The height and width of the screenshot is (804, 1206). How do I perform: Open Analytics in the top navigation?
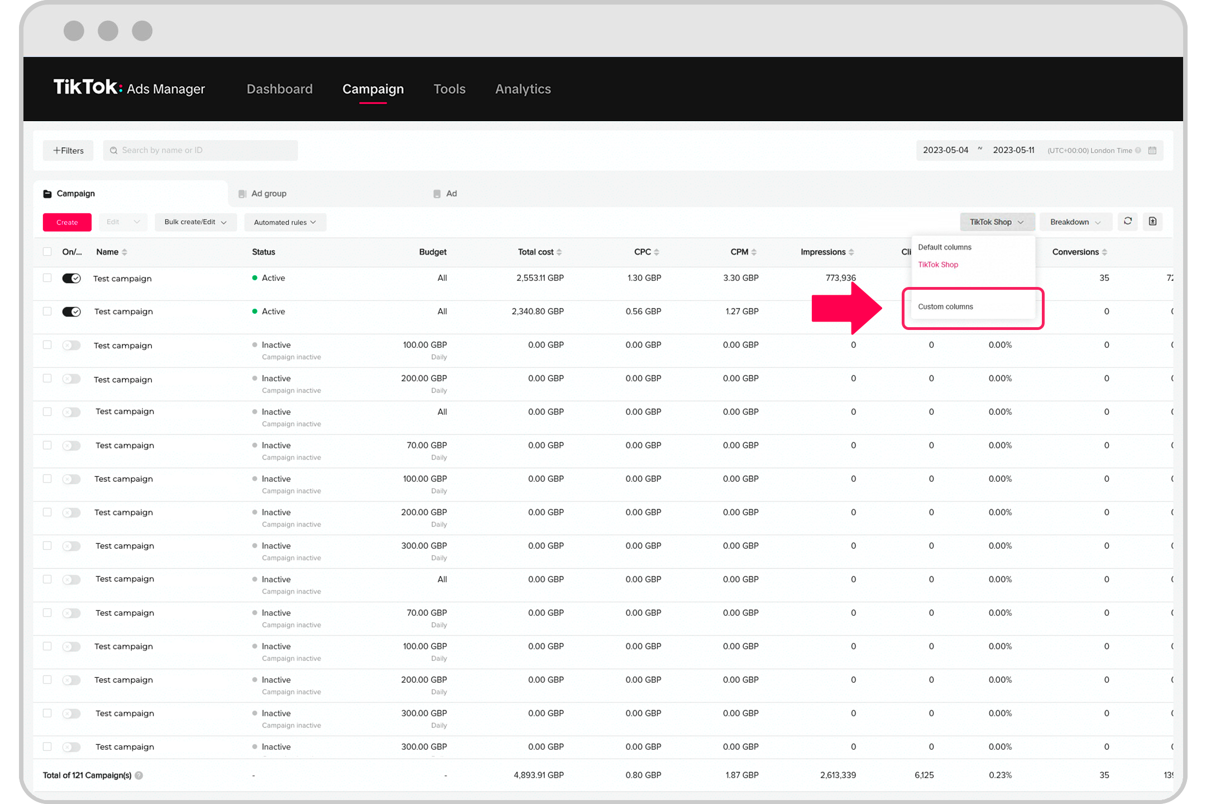click(x=523, y=89)
